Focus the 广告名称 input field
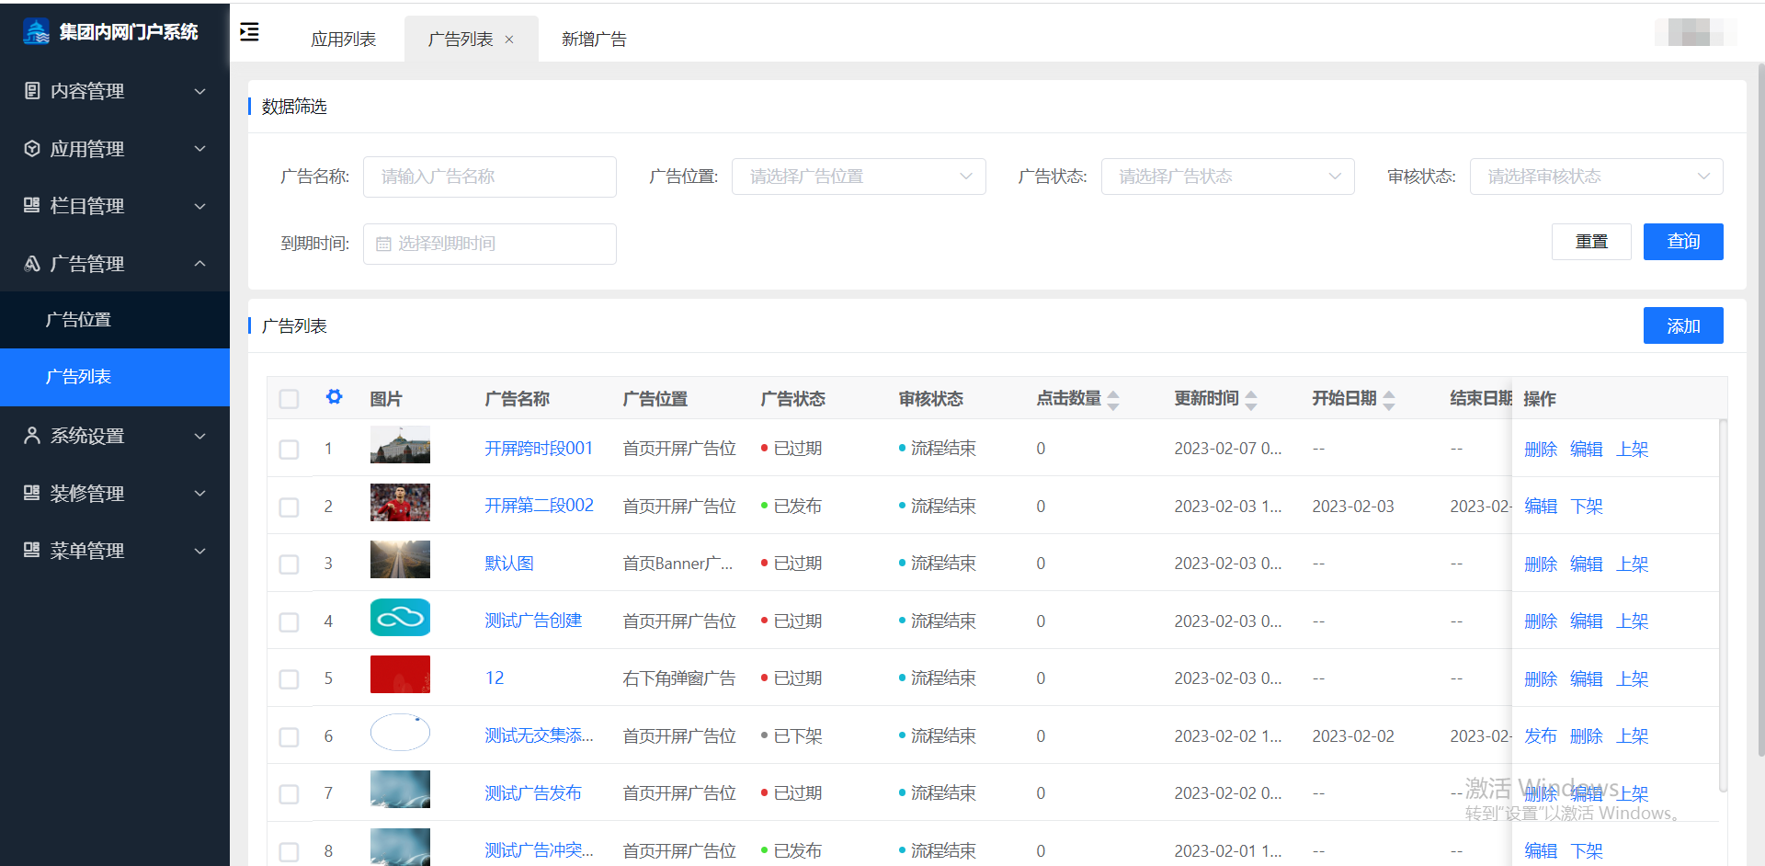Image resolution: width=1765 pixels, height=866 pixels. coord(490,177)
